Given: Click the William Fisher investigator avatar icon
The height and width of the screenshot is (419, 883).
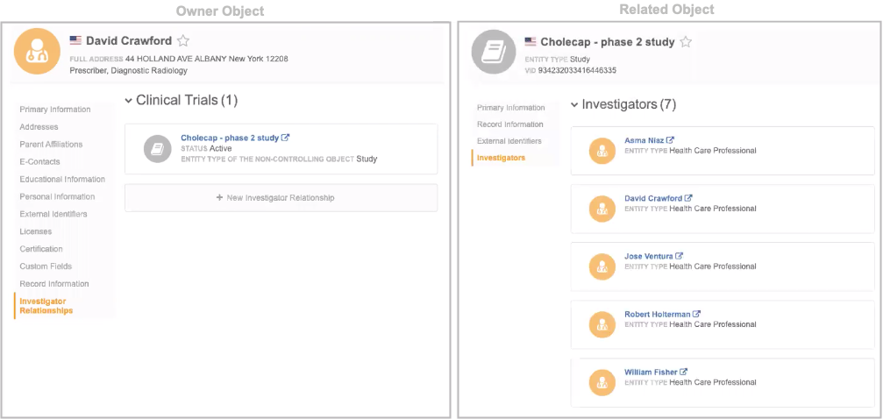Looking at the screenshot, I should tap(602, 382).
